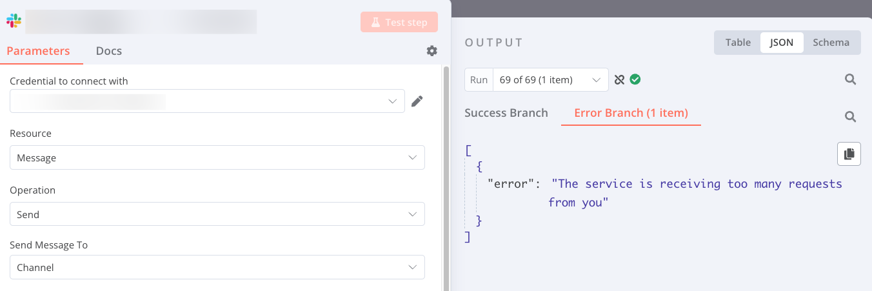This screenshot has height=291, width=872.
Task: Open Send Message To dropdown
Action: 217,268
